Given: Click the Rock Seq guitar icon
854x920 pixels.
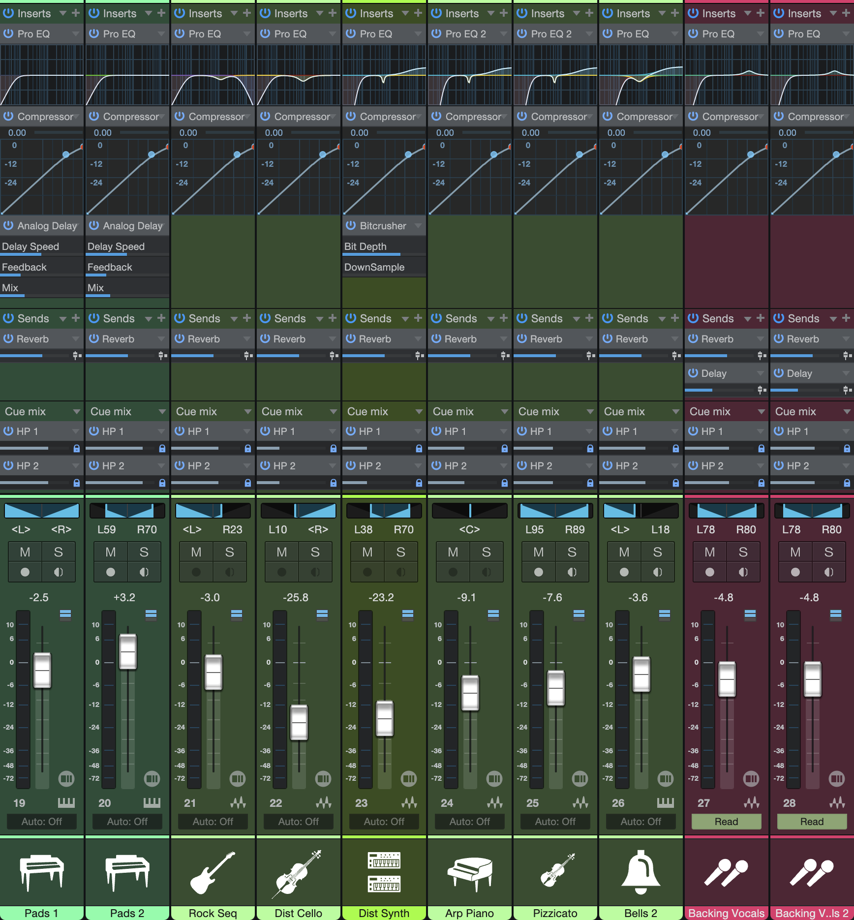Looking at the screenshot, I should pos(213,872).
